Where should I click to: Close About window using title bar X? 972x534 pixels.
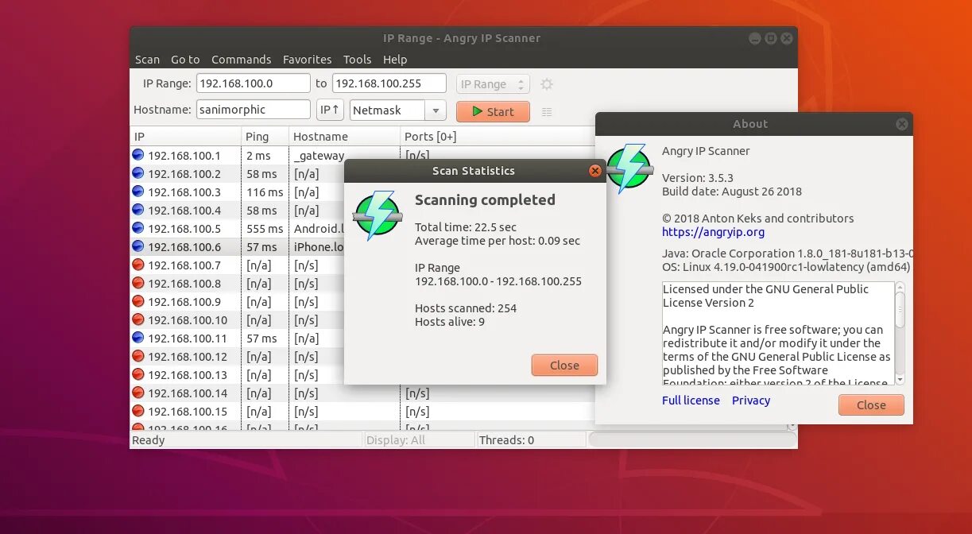901,124
